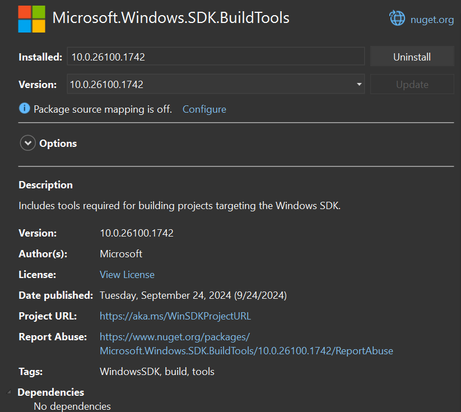
Task: Expand the Options section chevron
Action: pos(28,143)
